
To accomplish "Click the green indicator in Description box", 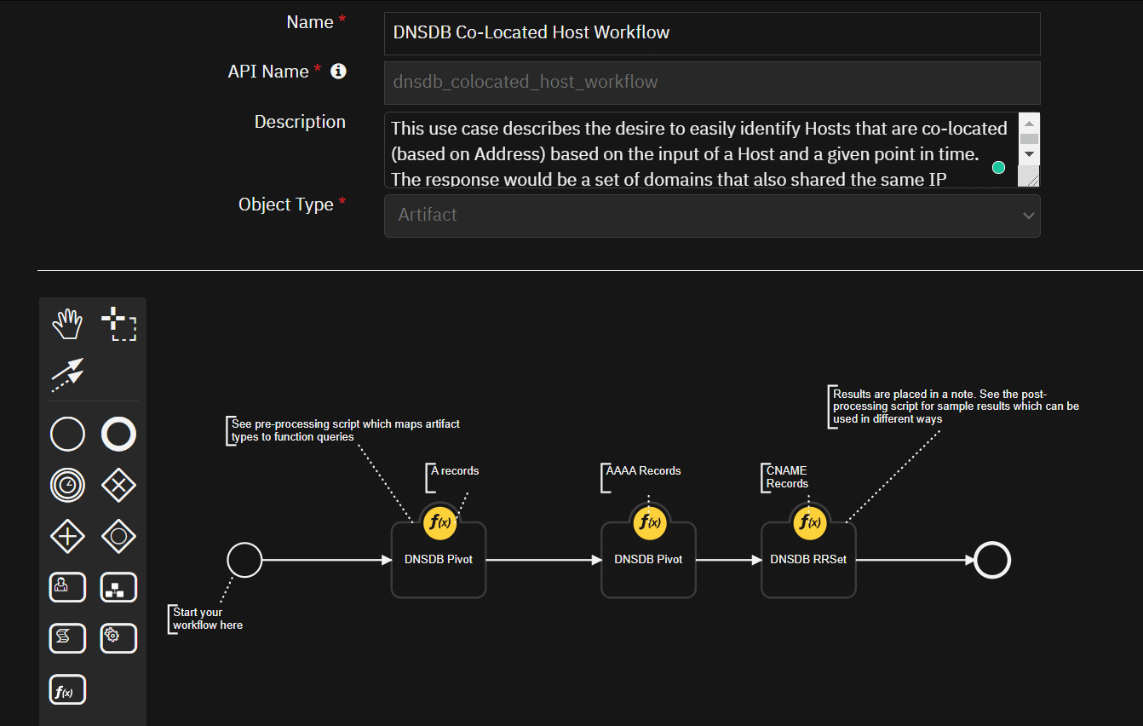I will pyautogui.click(x=999, y=168).
